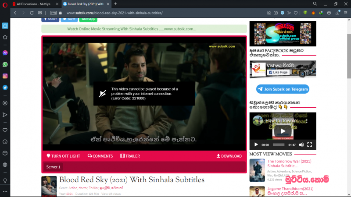Viewport: 351px width, 197px height.
Task: Click the subslk.com address bar URL
Action: point(115,13)
